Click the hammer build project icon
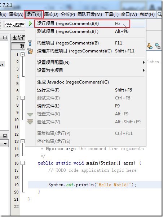This screenshot has height=217, width=163. coord(30,43)
